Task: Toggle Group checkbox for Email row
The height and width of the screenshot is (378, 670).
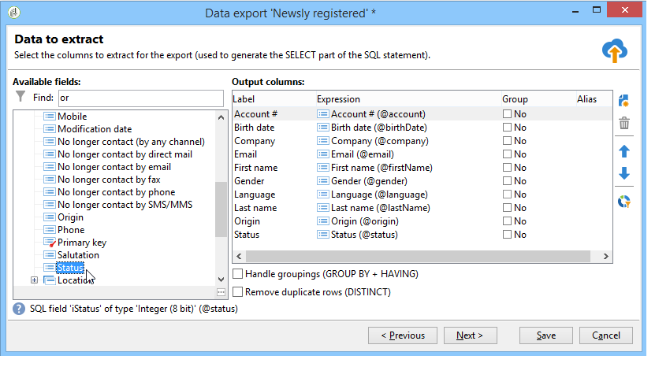Action: (508, 154)
